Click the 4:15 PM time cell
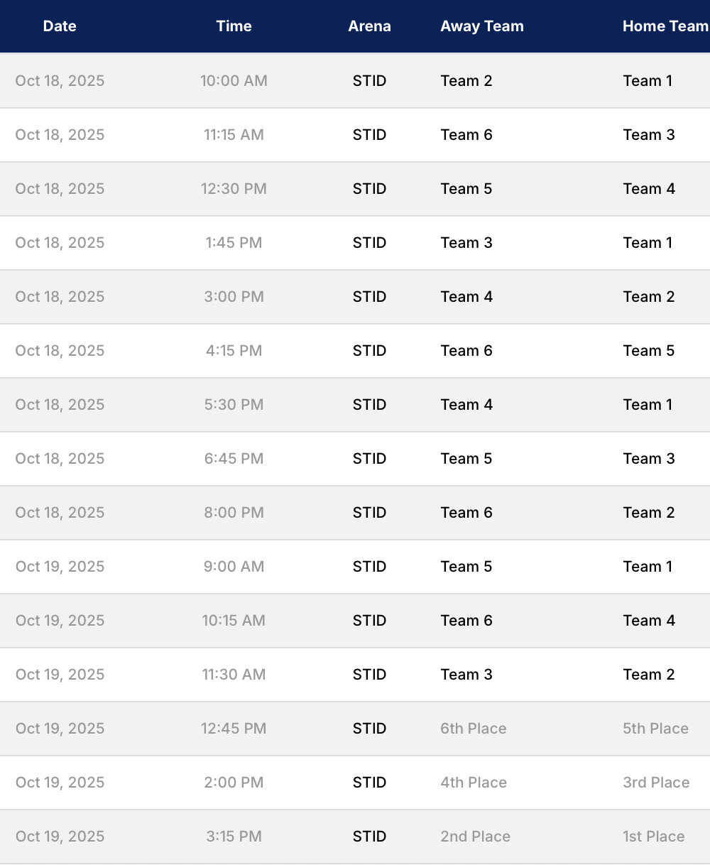 tap(234, 351)
